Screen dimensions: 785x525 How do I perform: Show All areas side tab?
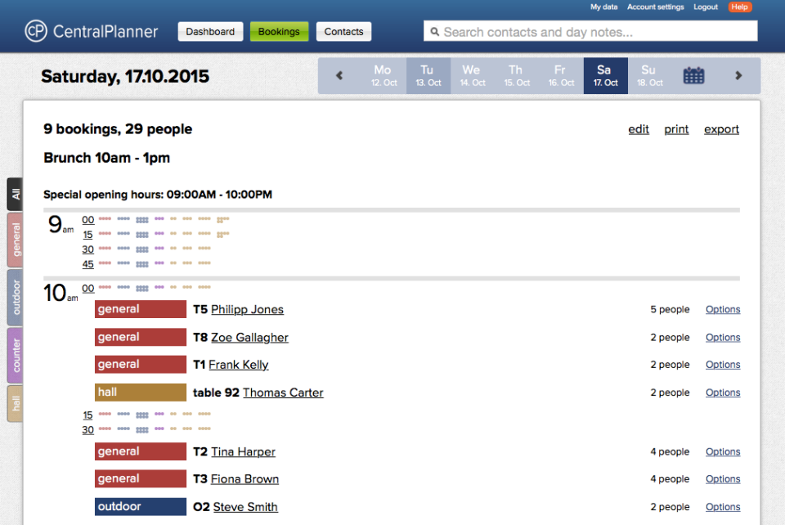click(x=15, y=194)
